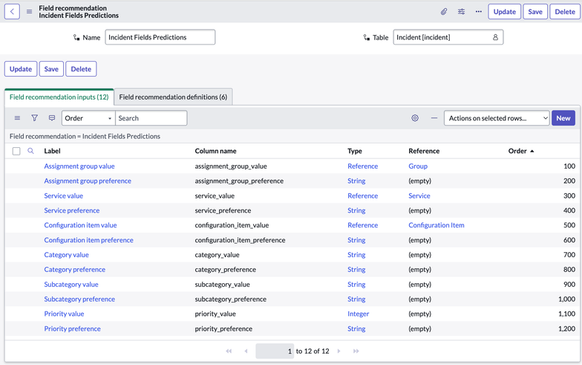Personalize list with gear icon
This screenshot has width=582, height=365.
(x=415, y=117)
